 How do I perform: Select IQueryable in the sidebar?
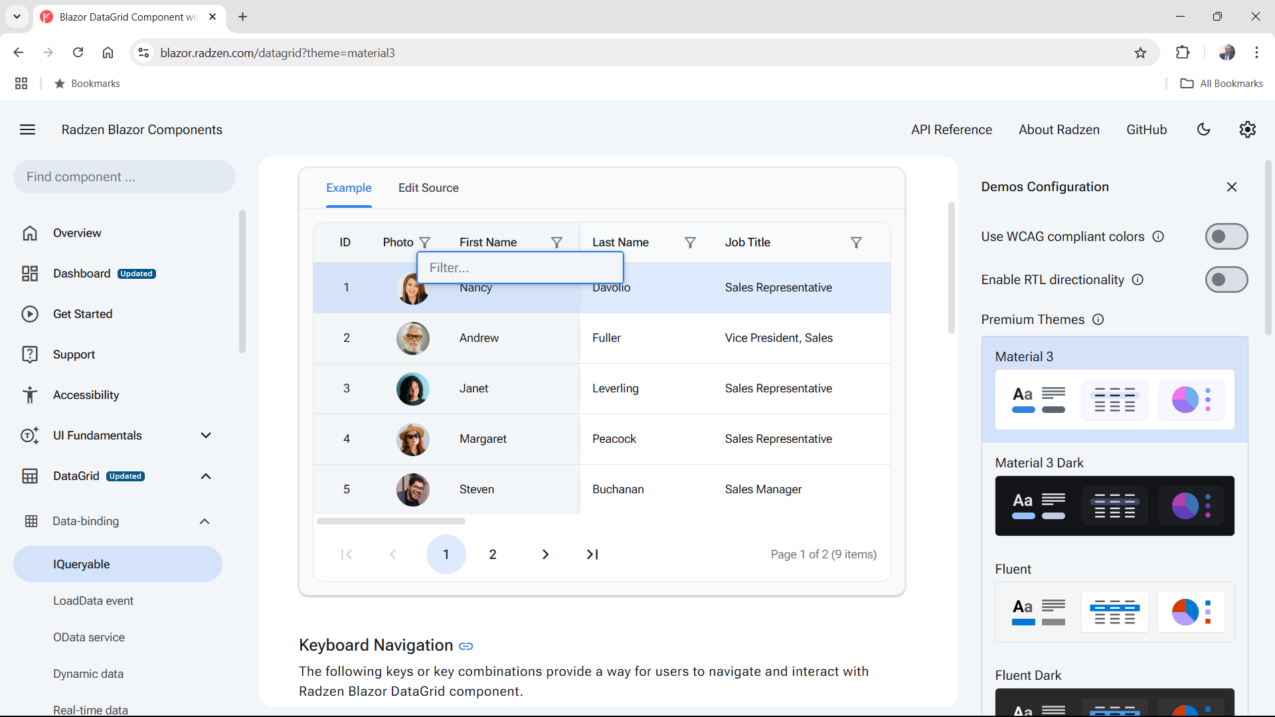(118, 564)
